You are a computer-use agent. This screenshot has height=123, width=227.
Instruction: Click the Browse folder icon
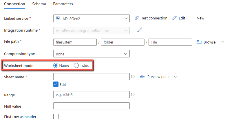pos(199,42)
